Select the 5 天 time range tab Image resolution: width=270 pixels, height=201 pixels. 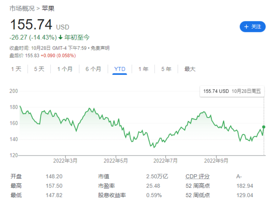pyautogui.click(x=39, y=69)
